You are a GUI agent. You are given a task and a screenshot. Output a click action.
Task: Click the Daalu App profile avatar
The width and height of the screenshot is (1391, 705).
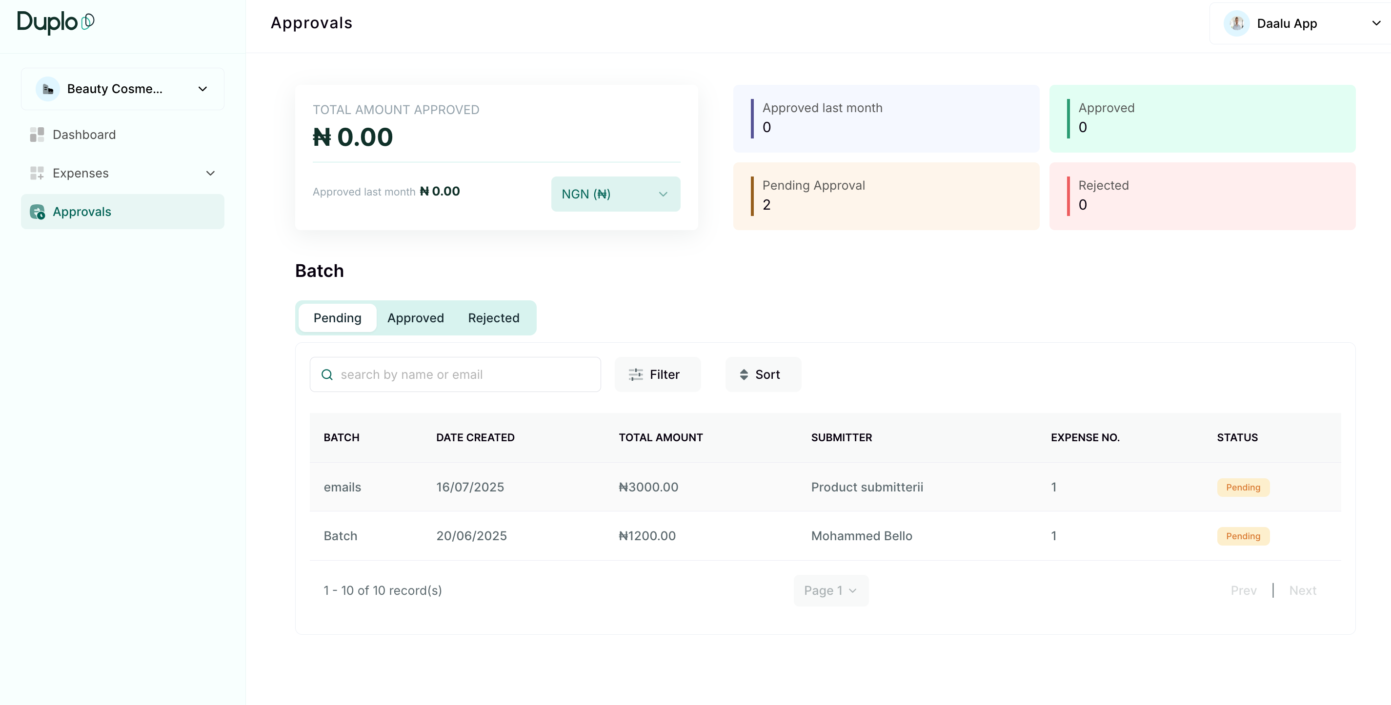pos(1236,23)
